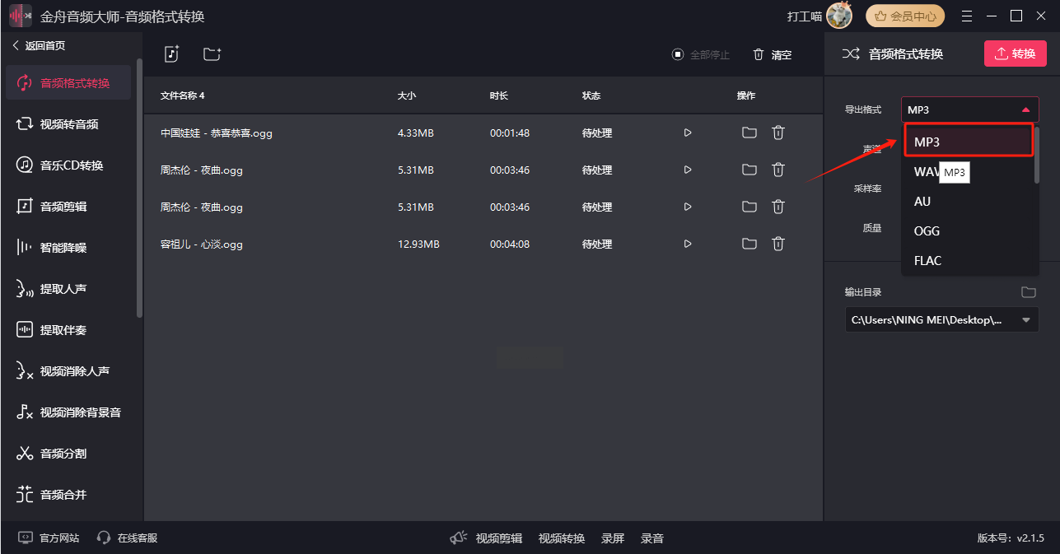Viewport: 1060px width, 554px height.
Task: Click the 版本号：v2.1.5 version text
Action: (1011, 538)
